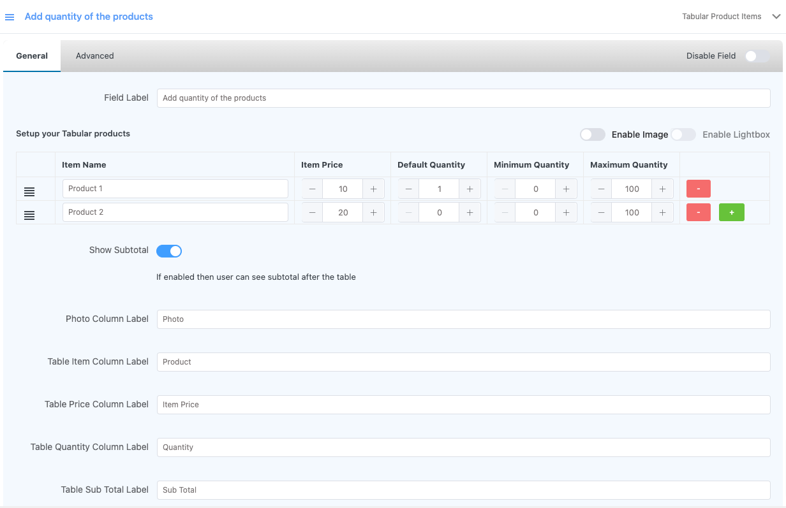
Task: Click the Field Label input
Action: coord(464,98)
